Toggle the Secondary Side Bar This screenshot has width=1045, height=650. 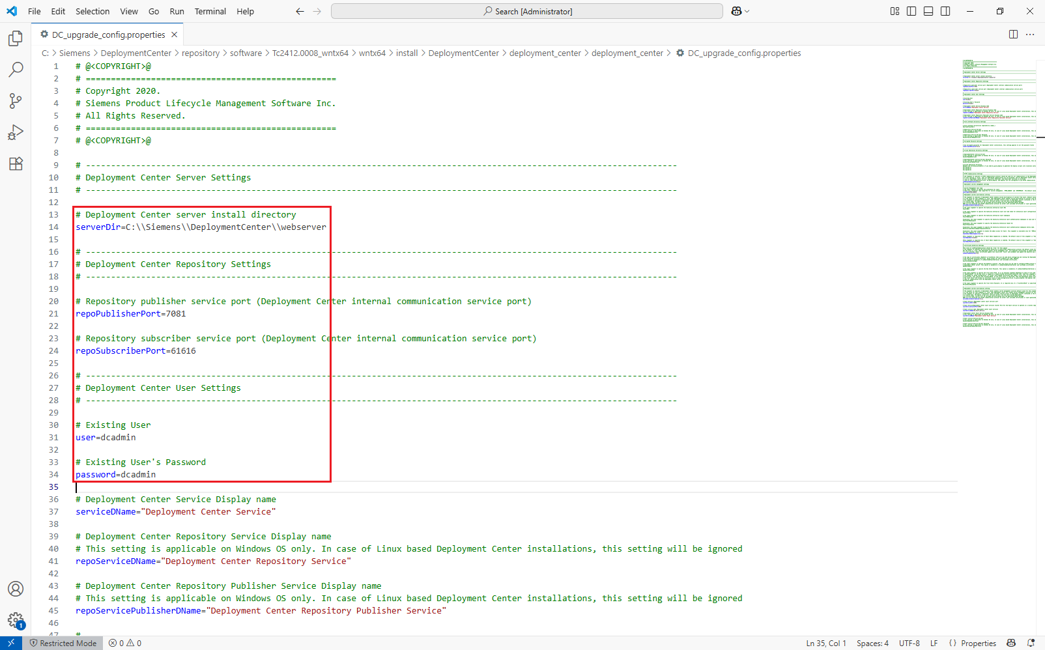(x=945, y=11)
